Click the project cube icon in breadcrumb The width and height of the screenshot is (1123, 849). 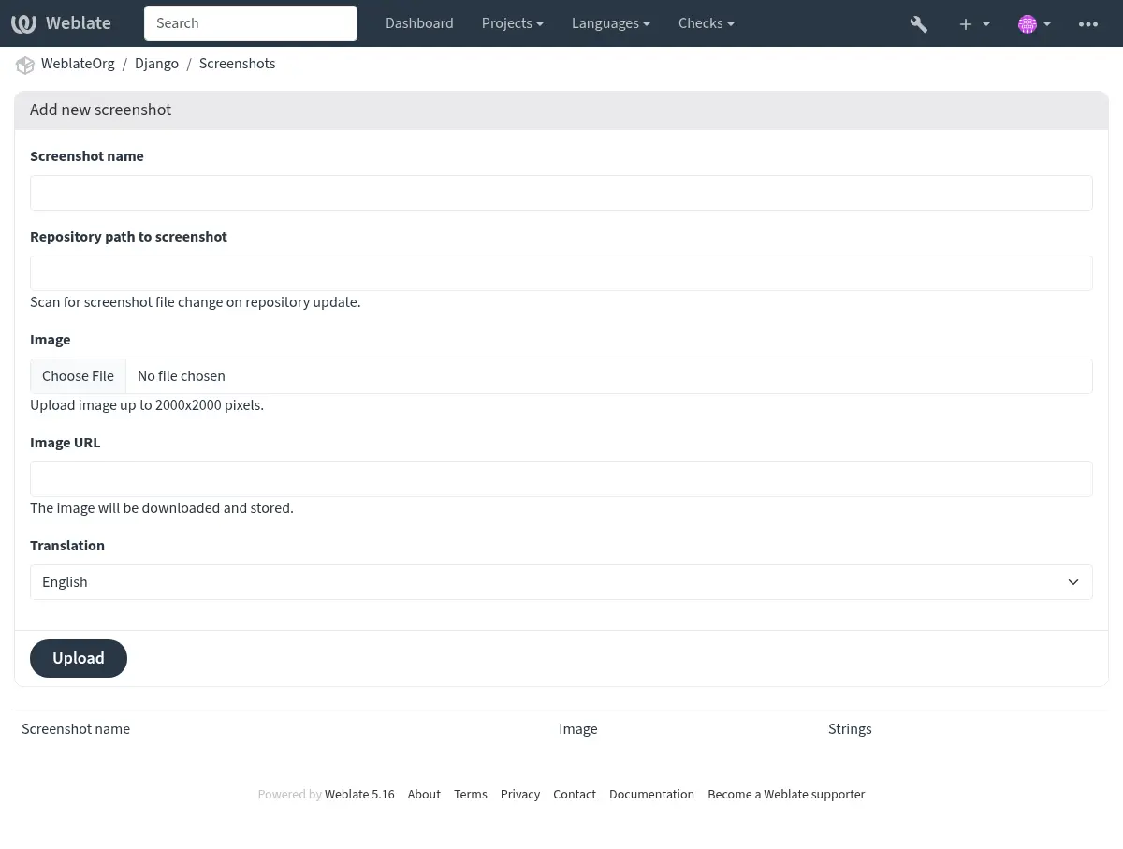point(25,65)
